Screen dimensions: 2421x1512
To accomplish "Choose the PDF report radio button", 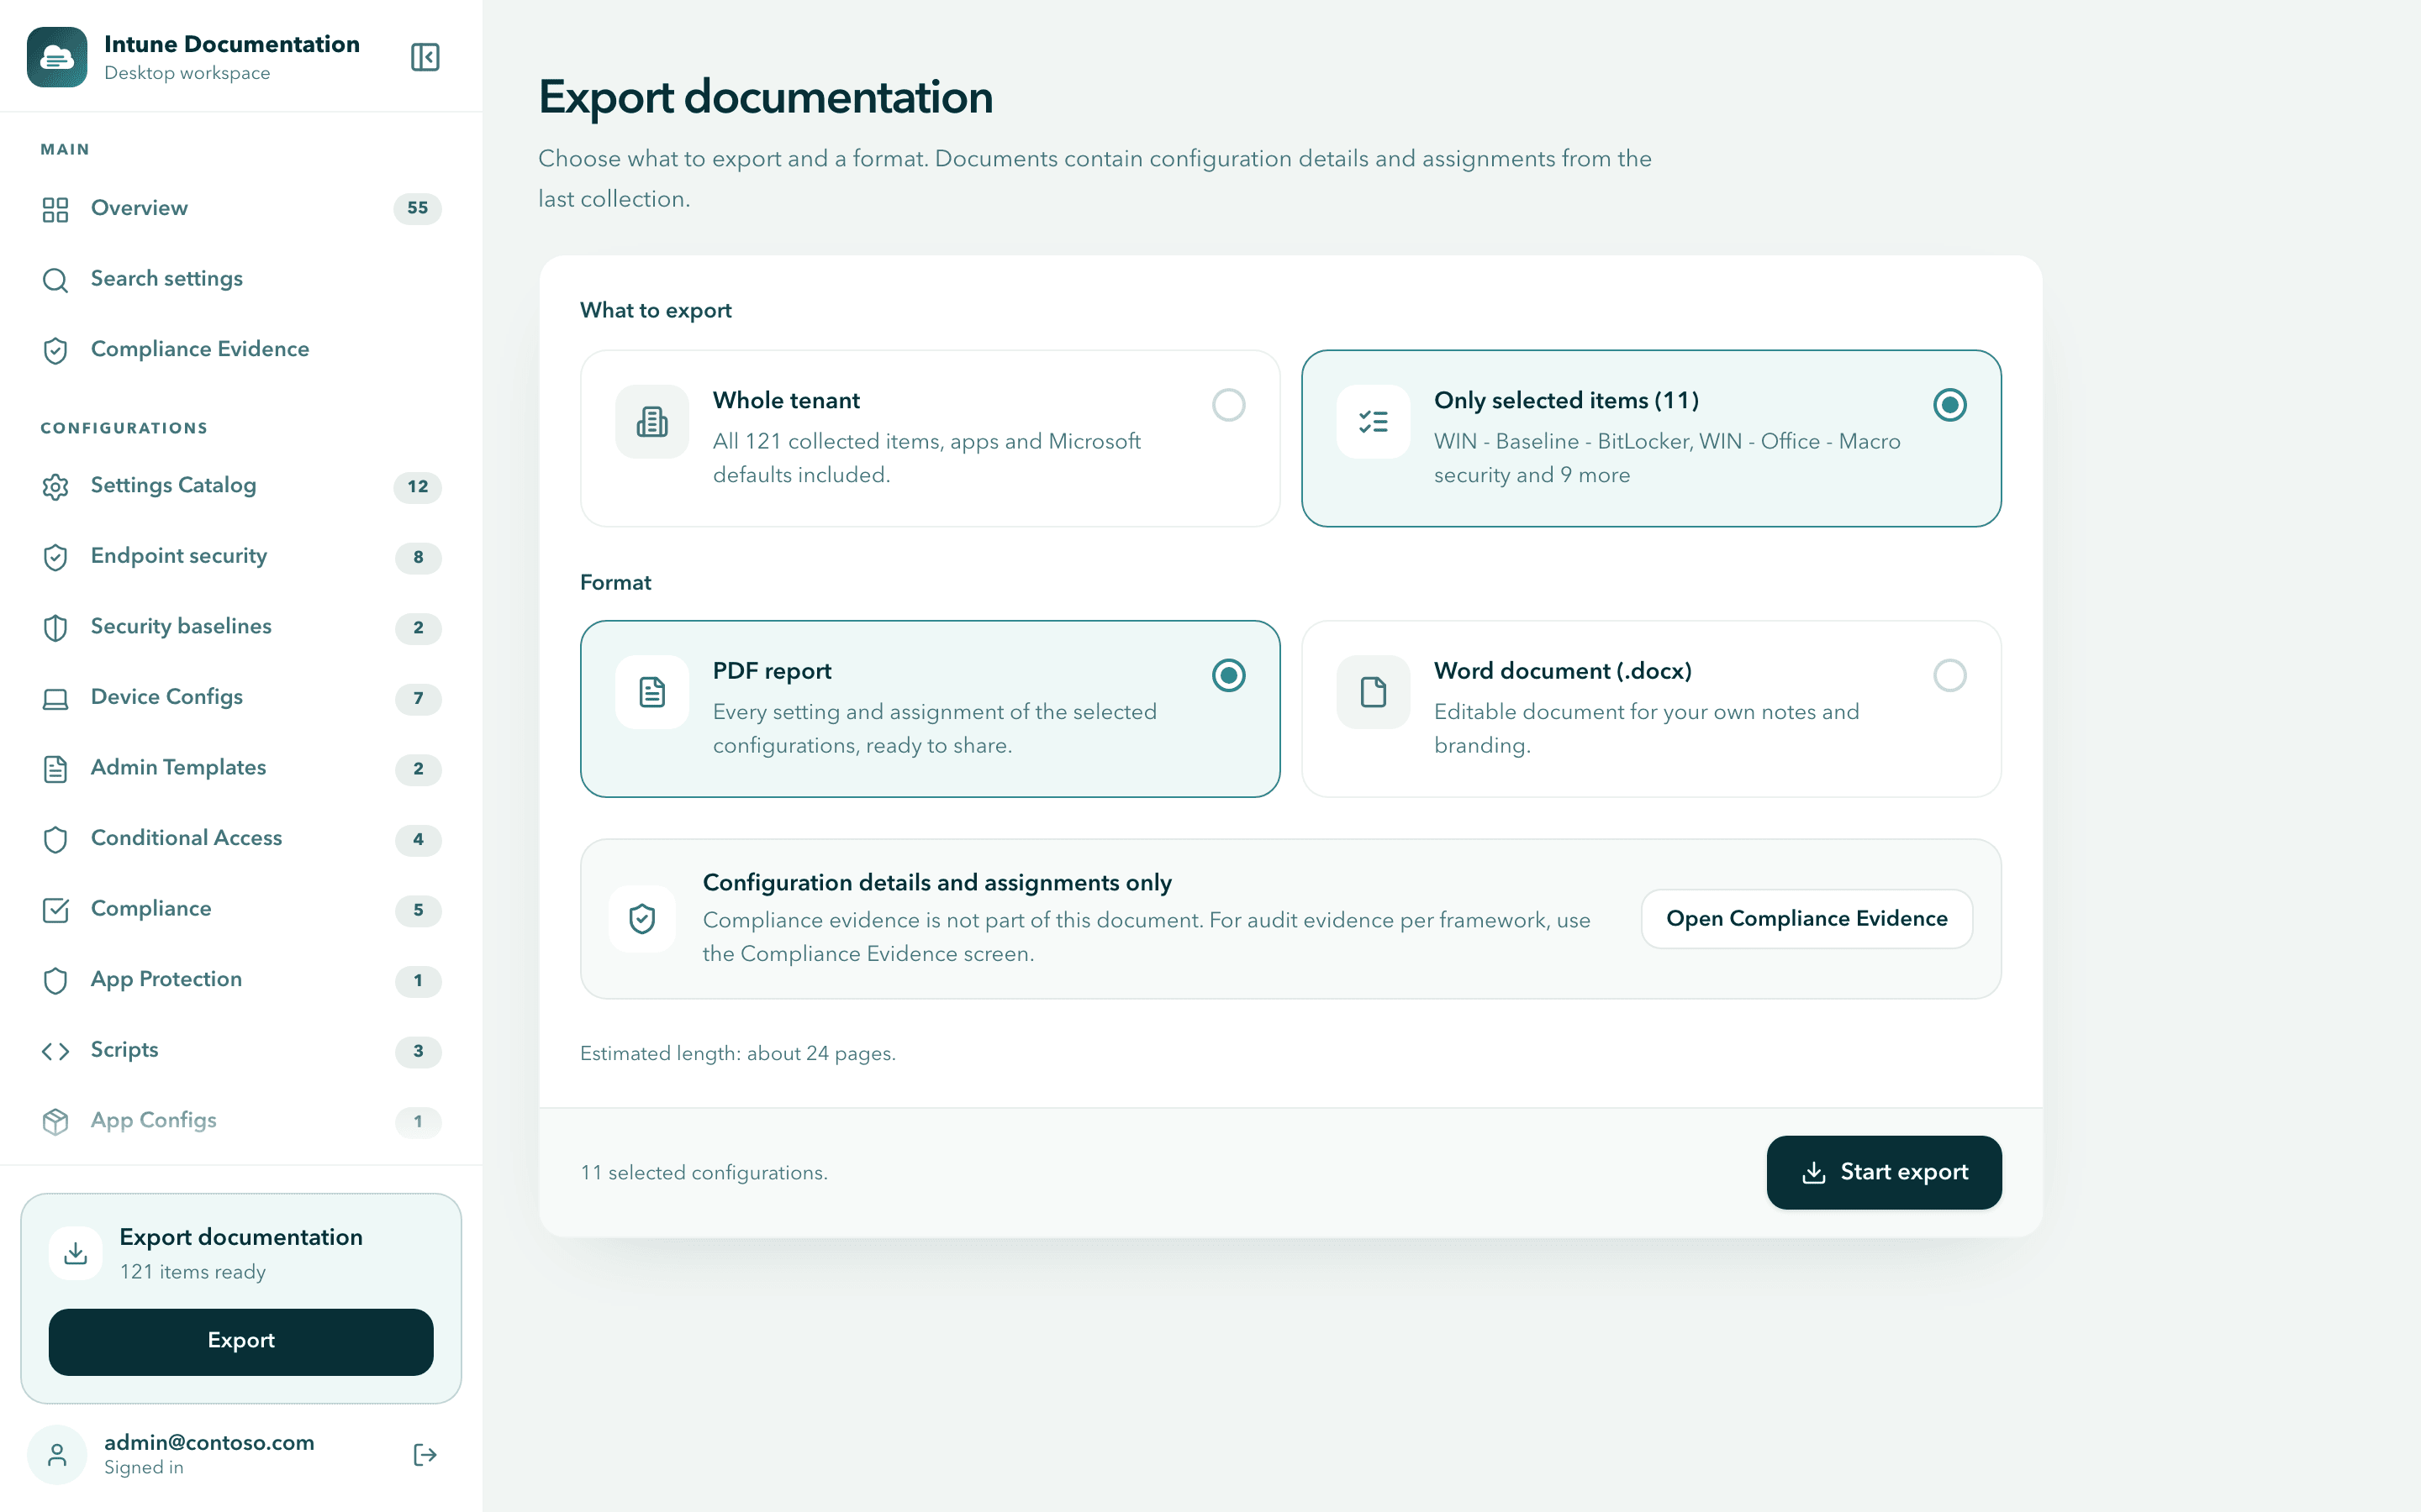I will point(1228,676).
